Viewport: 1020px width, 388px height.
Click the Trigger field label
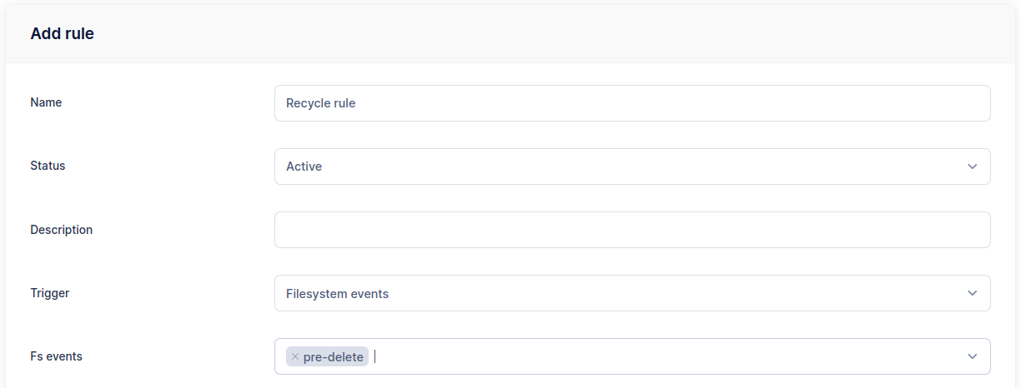point(49,293)
